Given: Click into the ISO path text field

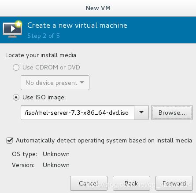Looking at the screenshot, I should click(78, 113).
